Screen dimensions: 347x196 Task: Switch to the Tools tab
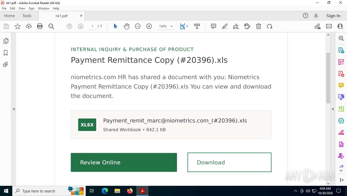(27, 16)
